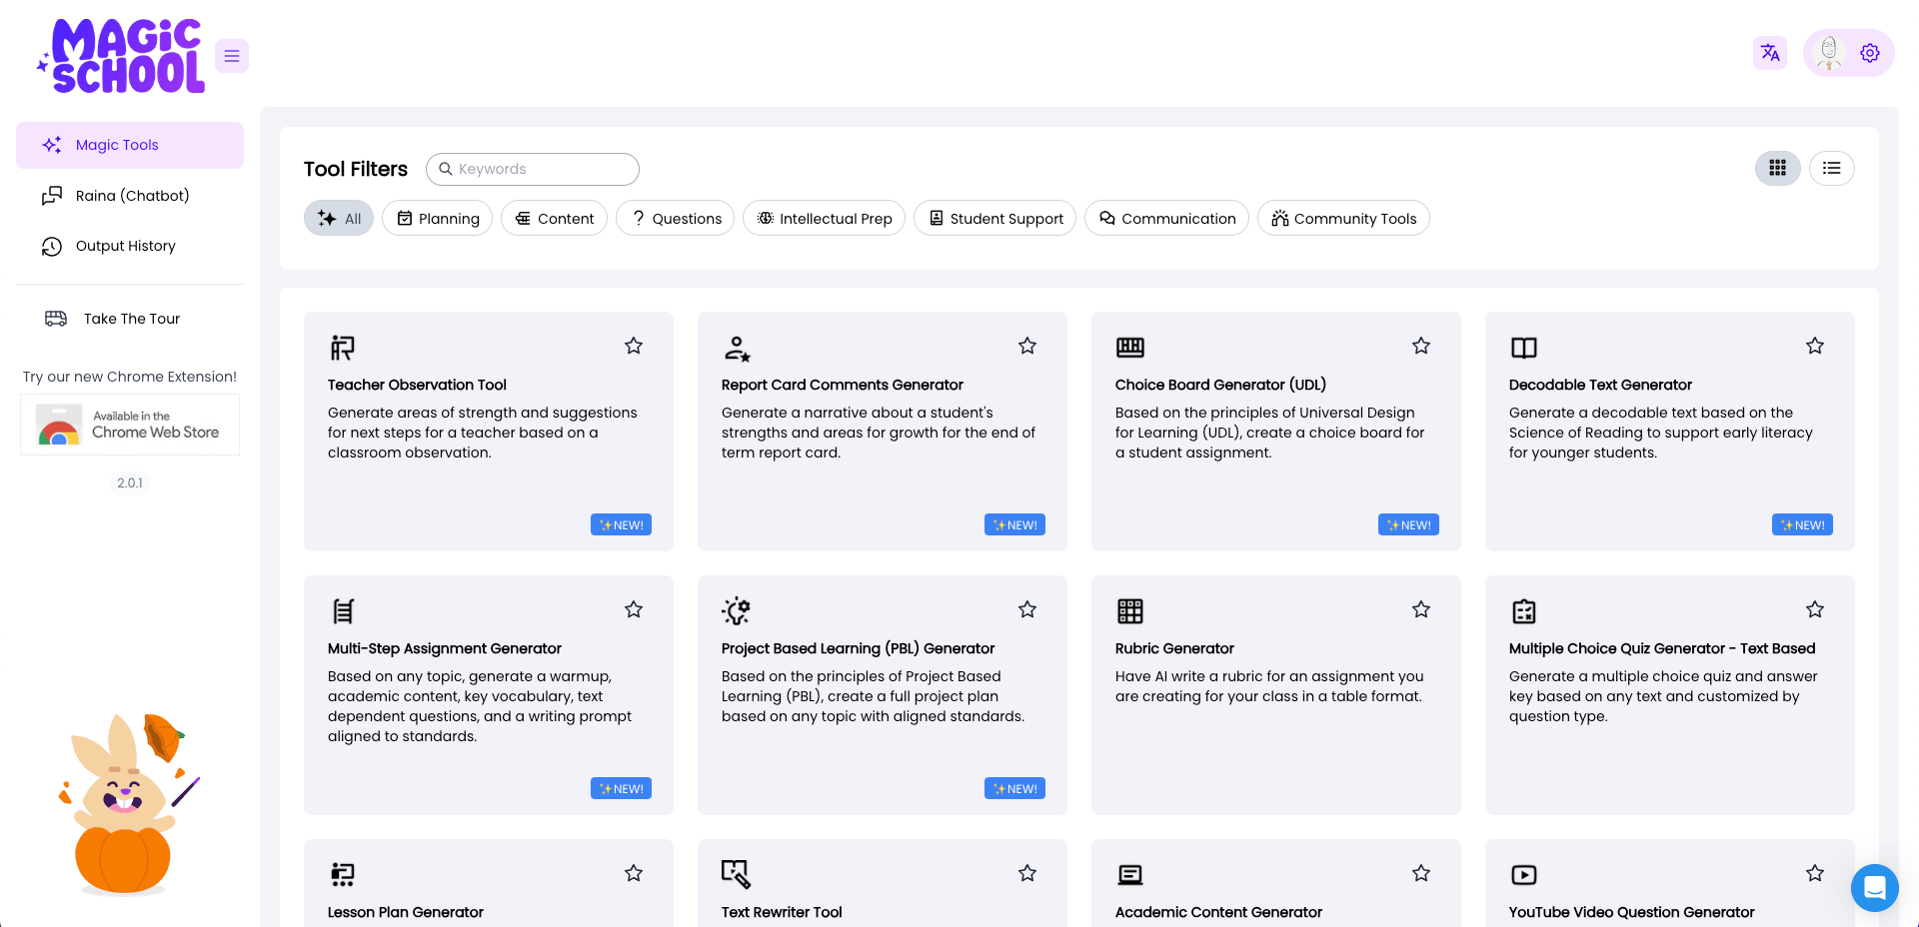1919x927 pixels.
Task: Star the Academic Content Generator
Action: coord(1421,873)
